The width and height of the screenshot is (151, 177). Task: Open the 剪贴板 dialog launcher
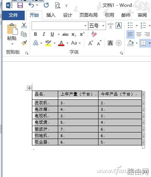[x=27, y=53]
